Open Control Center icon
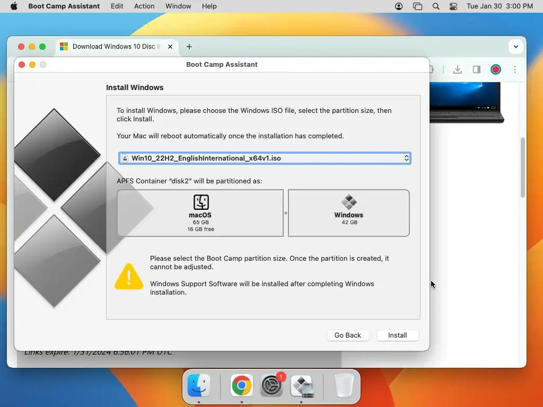This screenshot has height=407, width=543. (x=453, y=6)
